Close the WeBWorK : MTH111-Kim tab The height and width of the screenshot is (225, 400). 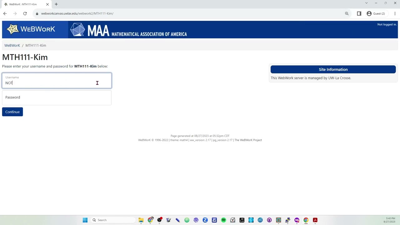click(x=47, y=4)
